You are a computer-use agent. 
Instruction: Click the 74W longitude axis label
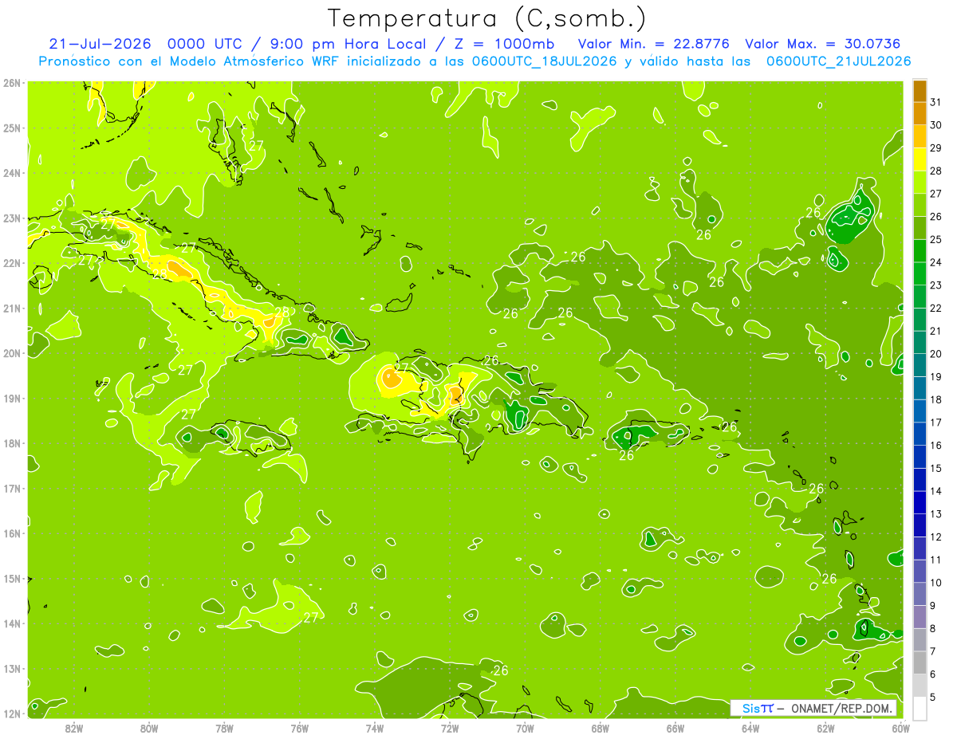[375, 728]
